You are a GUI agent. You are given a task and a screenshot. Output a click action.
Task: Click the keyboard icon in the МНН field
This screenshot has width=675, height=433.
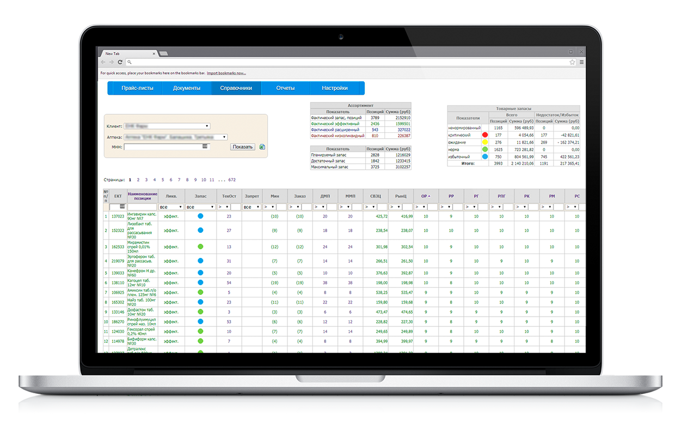click(205, 146)
